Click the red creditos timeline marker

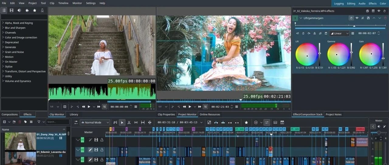[360, 129]
